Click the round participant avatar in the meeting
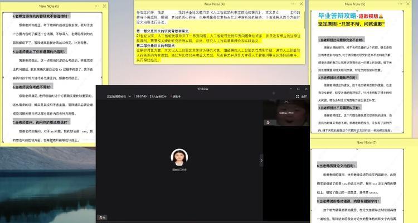The image size is (418, 223). tap(179, 157)
